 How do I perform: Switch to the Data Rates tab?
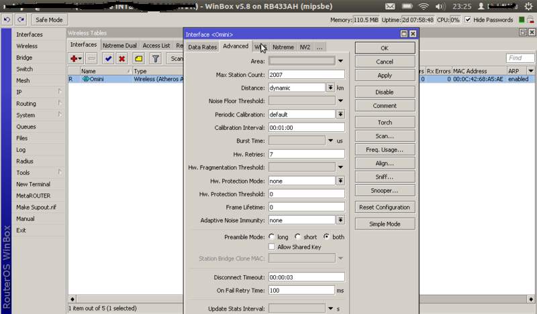[203, 47]
